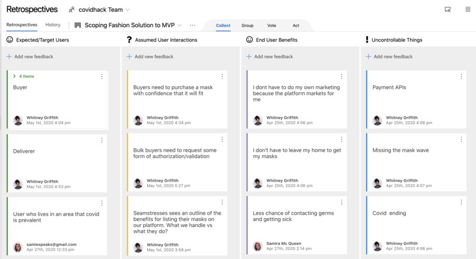This screenshot has height=259, width=476.
Task: Select the 'Covid ending' card text
Action: point(389,213)
